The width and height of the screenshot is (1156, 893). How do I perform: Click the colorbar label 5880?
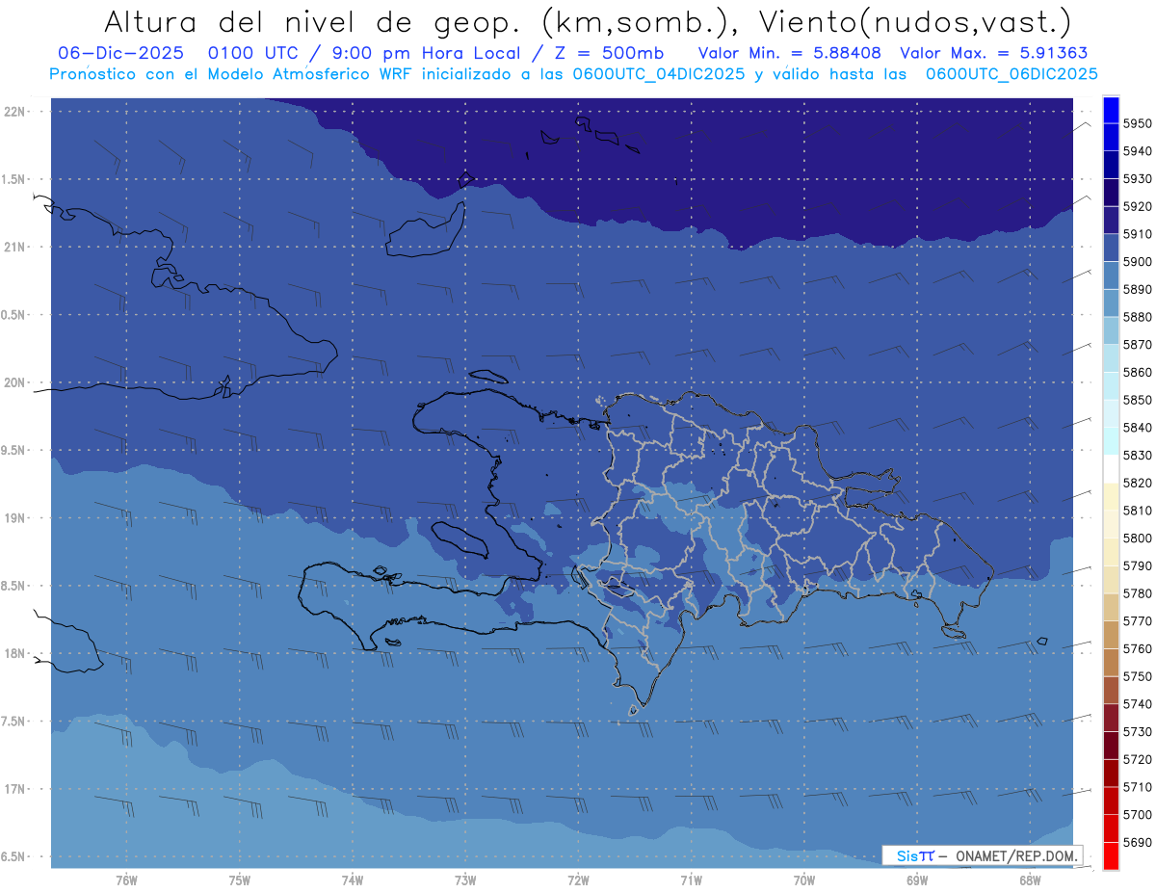(x=1138, y=317)
